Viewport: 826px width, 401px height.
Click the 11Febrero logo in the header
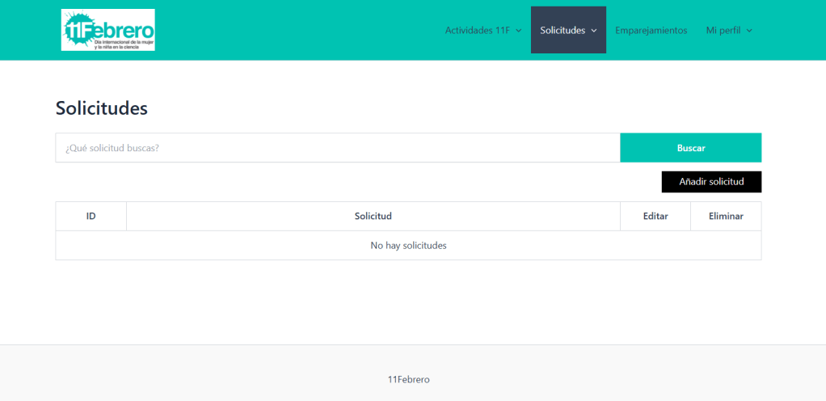[107, 30]
